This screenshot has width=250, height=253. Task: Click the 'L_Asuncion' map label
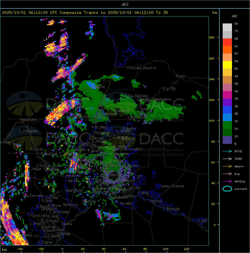[x=137, y=117]
